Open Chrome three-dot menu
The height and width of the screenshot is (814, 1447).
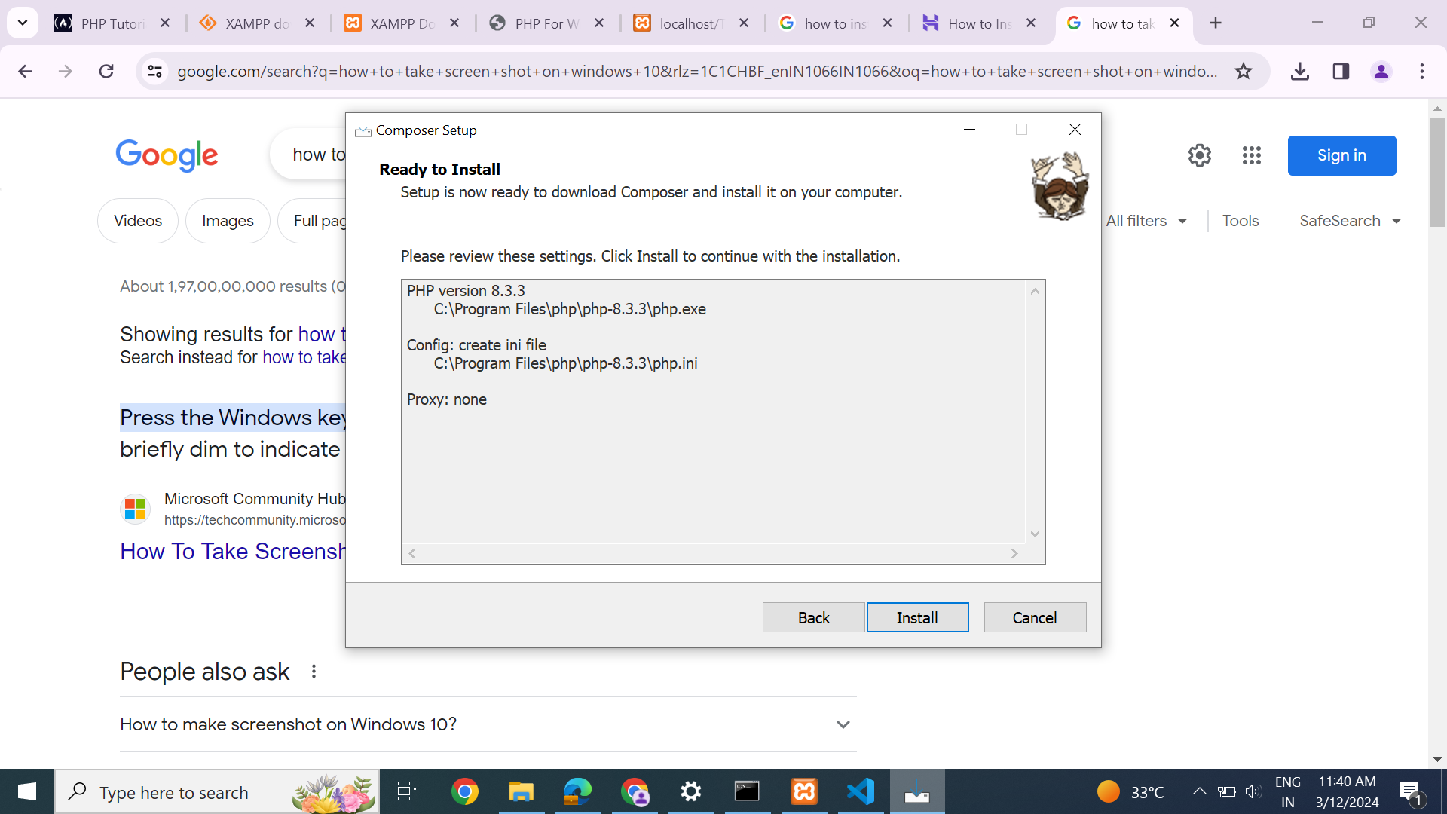coord(1422,71)
